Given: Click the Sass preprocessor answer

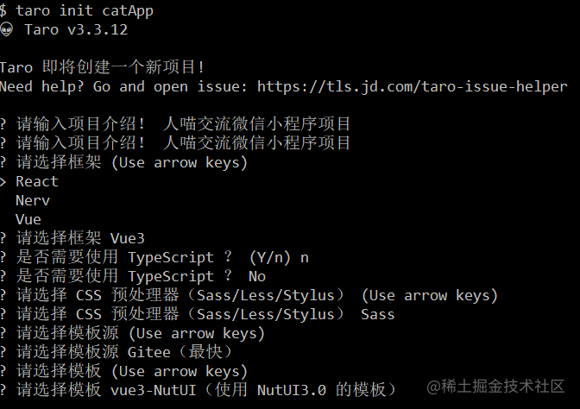Looking at the screenshot, I should point(378,314).
